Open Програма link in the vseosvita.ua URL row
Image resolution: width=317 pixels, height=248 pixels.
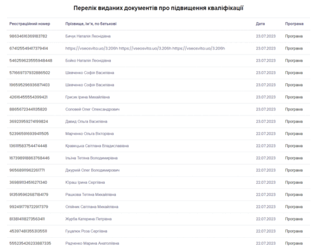pyautogui.click(x=294, y=48)
